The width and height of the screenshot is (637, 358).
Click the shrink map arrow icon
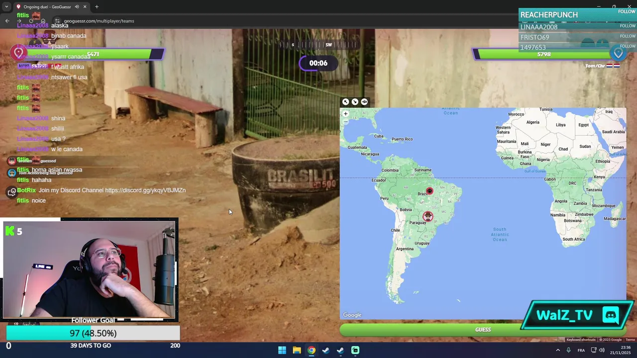pos(355,101)
